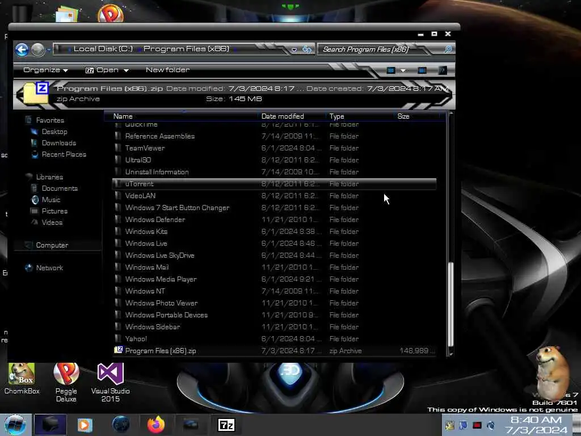The height and width of the screenshot is (436, 581).
Task: Select the Program Files (x86).zip file icon
Action: [x=118, y=350]
